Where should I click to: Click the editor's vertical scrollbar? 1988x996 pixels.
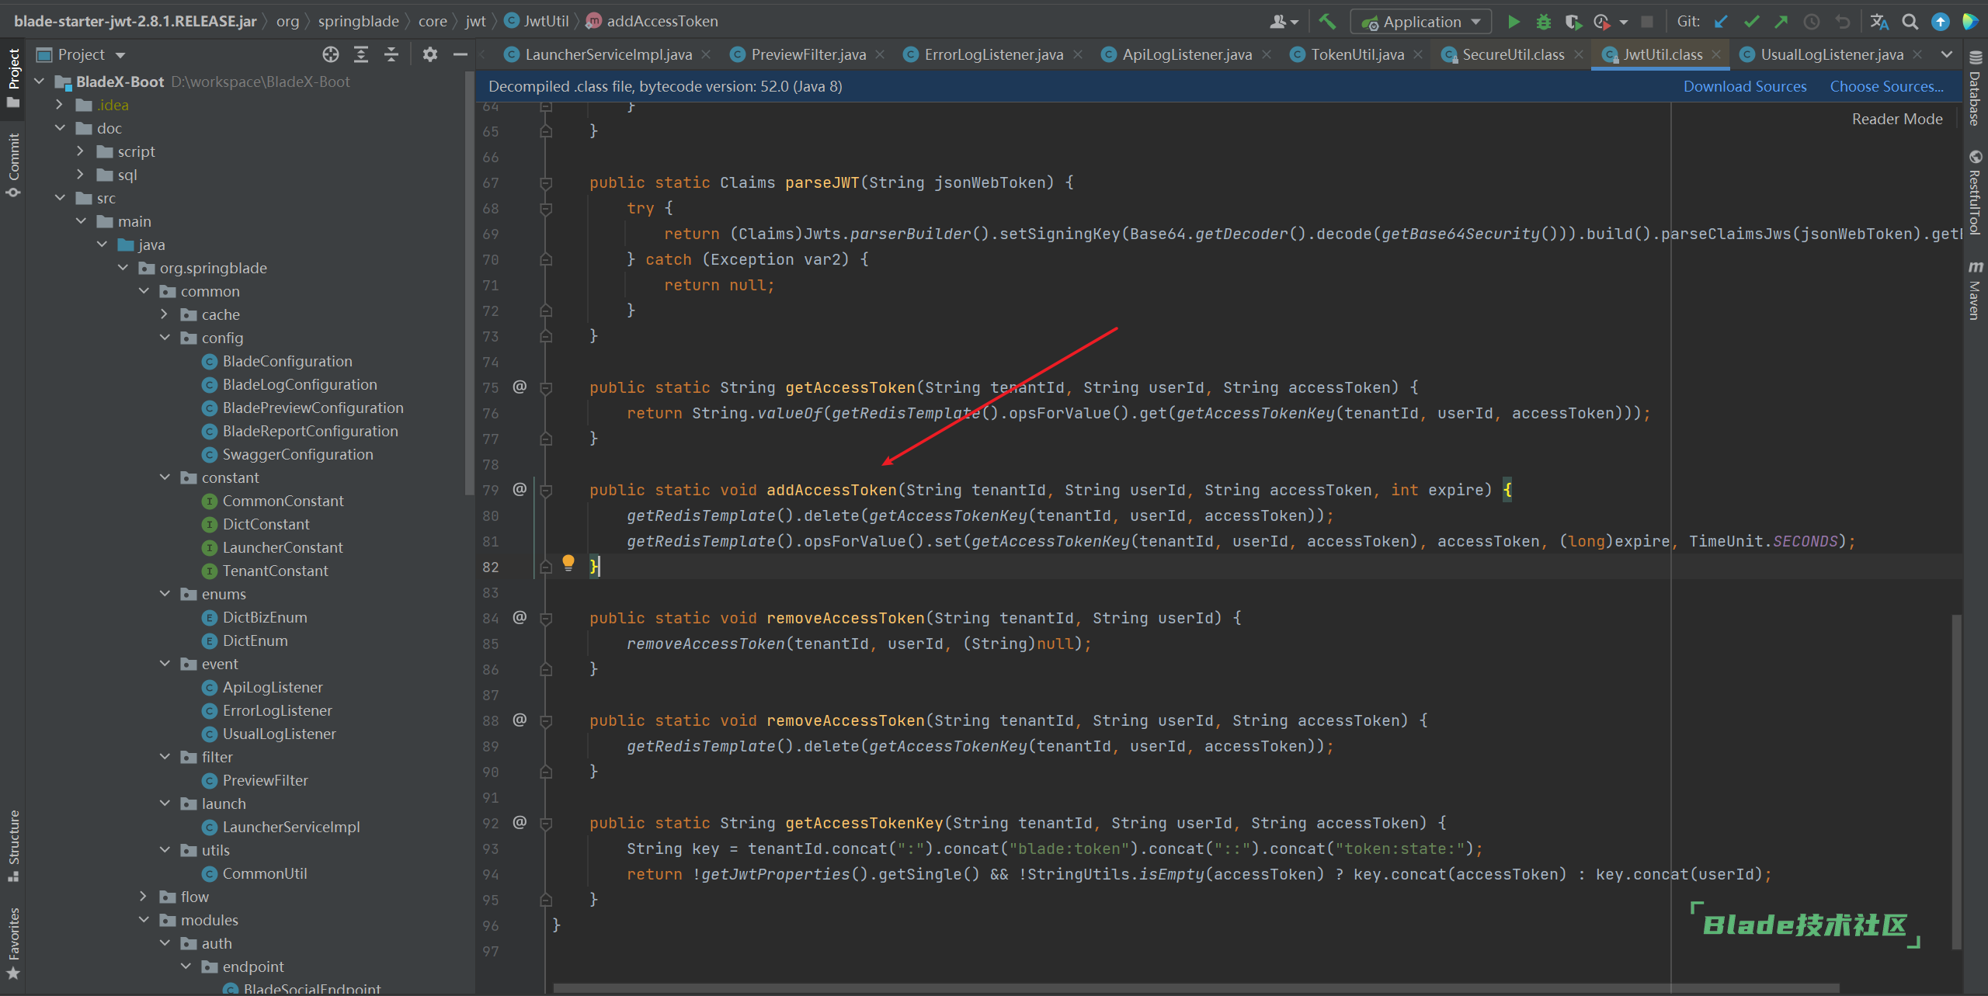pyautogui.click(x=1956, y=780)
